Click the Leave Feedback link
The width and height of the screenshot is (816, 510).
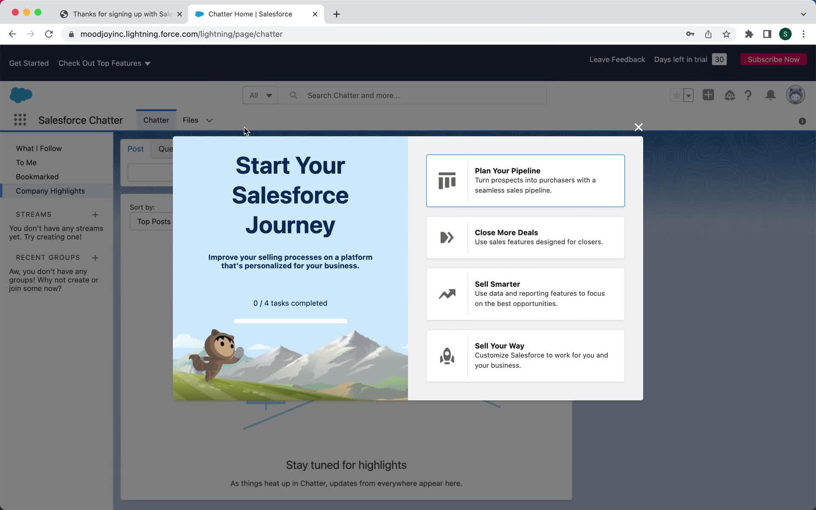tap(617, 59)
